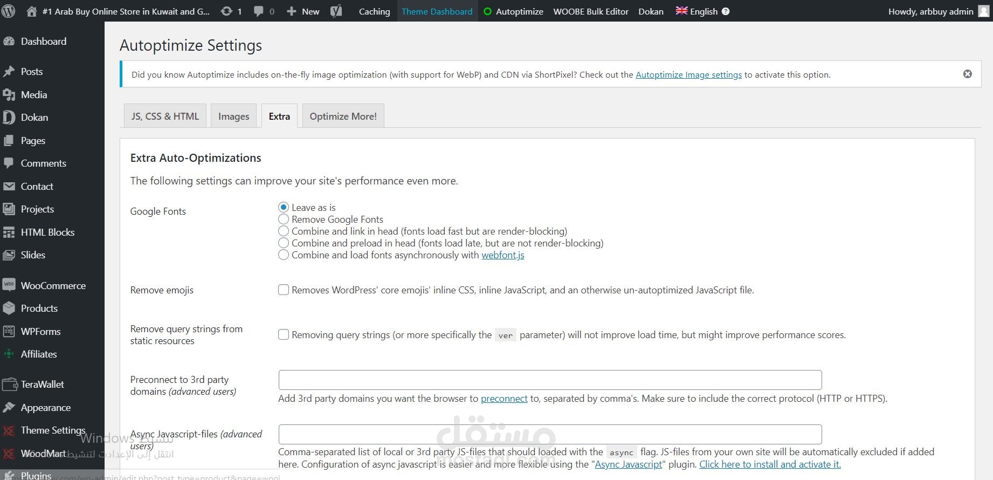This screenshot has width=993, height=480.
Task: Click the Posts pushpin icon
Action: (x=9, y=72)
